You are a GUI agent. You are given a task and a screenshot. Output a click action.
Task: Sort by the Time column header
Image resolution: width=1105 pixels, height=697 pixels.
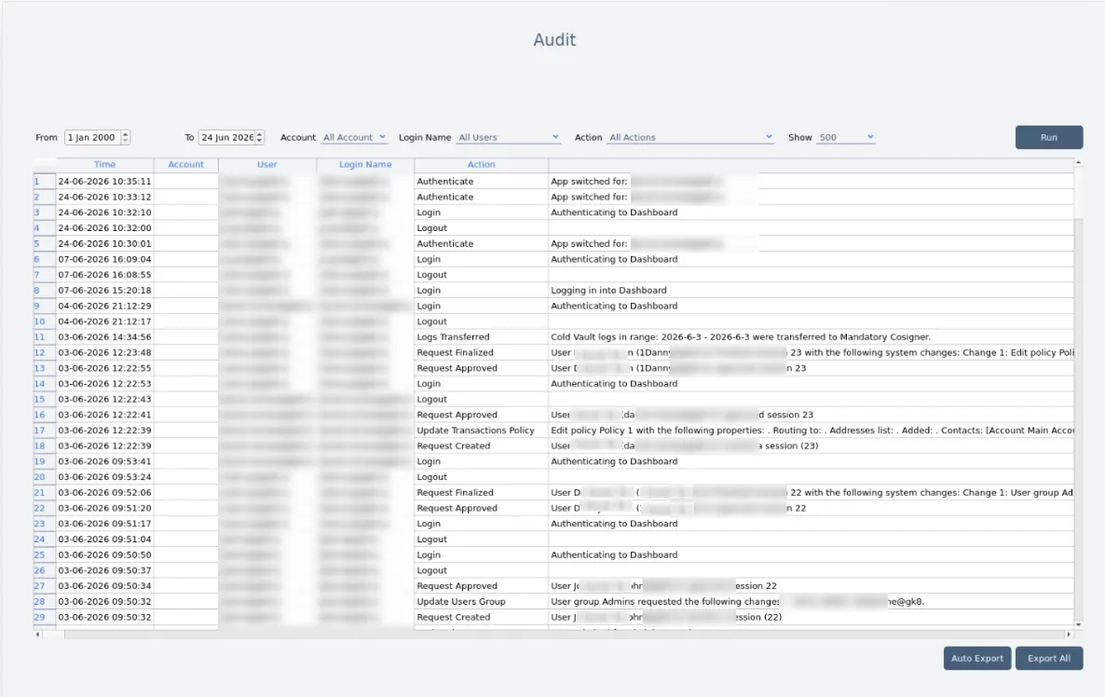104,164
